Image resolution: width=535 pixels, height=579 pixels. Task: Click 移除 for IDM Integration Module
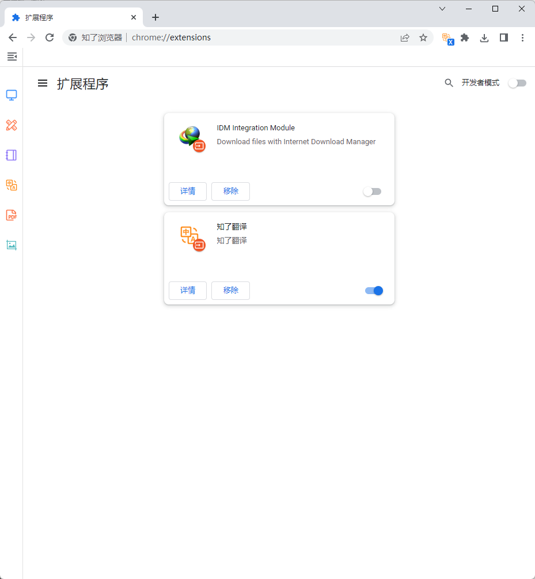point(230,191)
